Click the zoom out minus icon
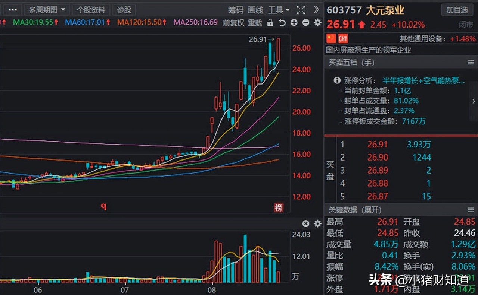This screenshot has width=478, height=295. point(305,23)
